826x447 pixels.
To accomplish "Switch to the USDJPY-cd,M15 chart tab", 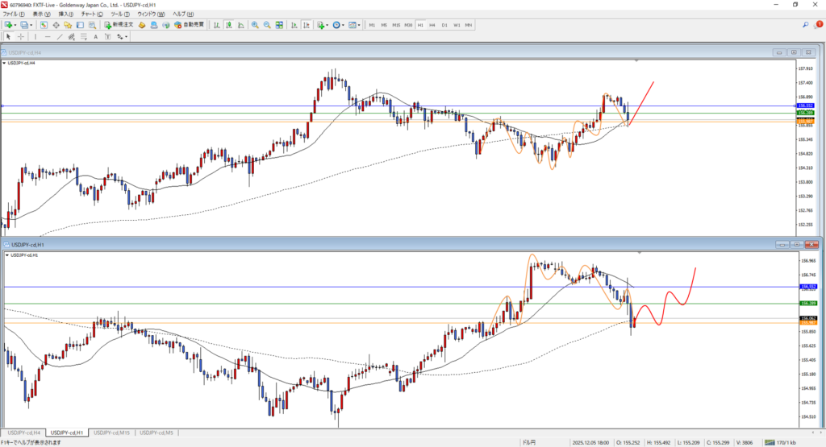I will pos(112,433).
